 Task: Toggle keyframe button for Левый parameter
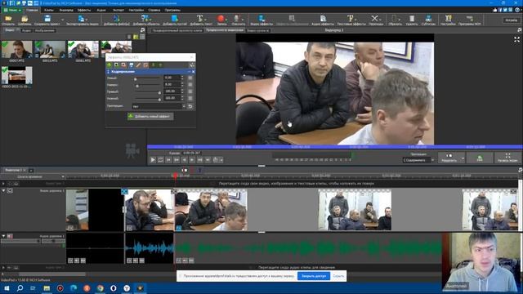190,78
